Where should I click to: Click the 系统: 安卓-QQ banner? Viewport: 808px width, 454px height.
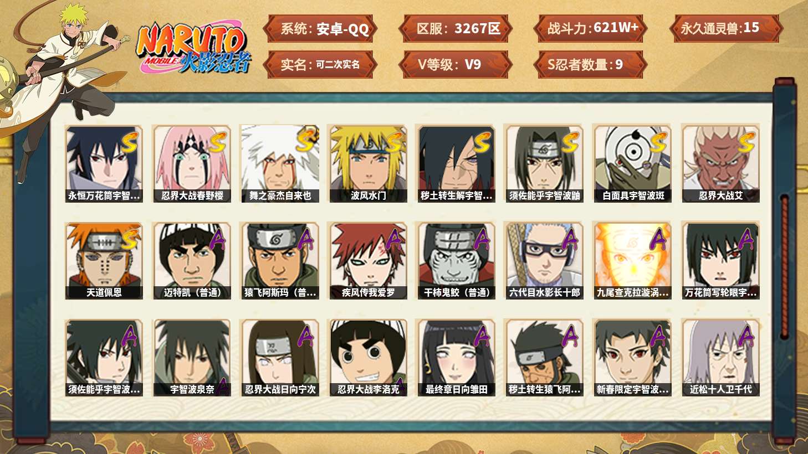point(320,29)
